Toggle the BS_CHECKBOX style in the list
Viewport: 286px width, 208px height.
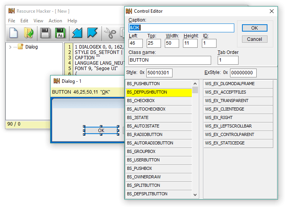point(159,101)
